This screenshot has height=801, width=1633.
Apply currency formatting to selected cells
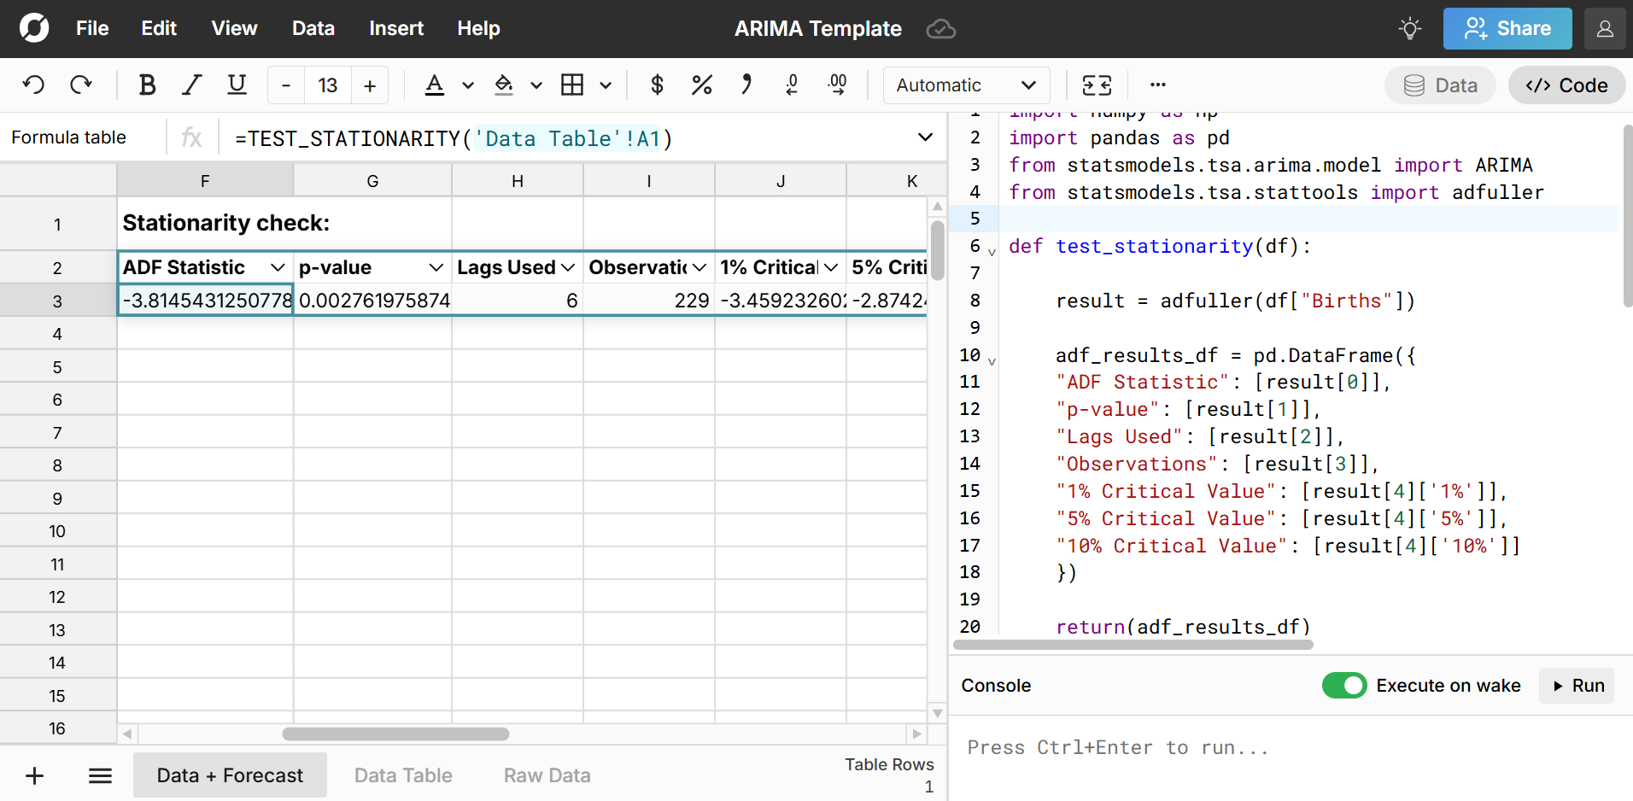tap(657, 85)
